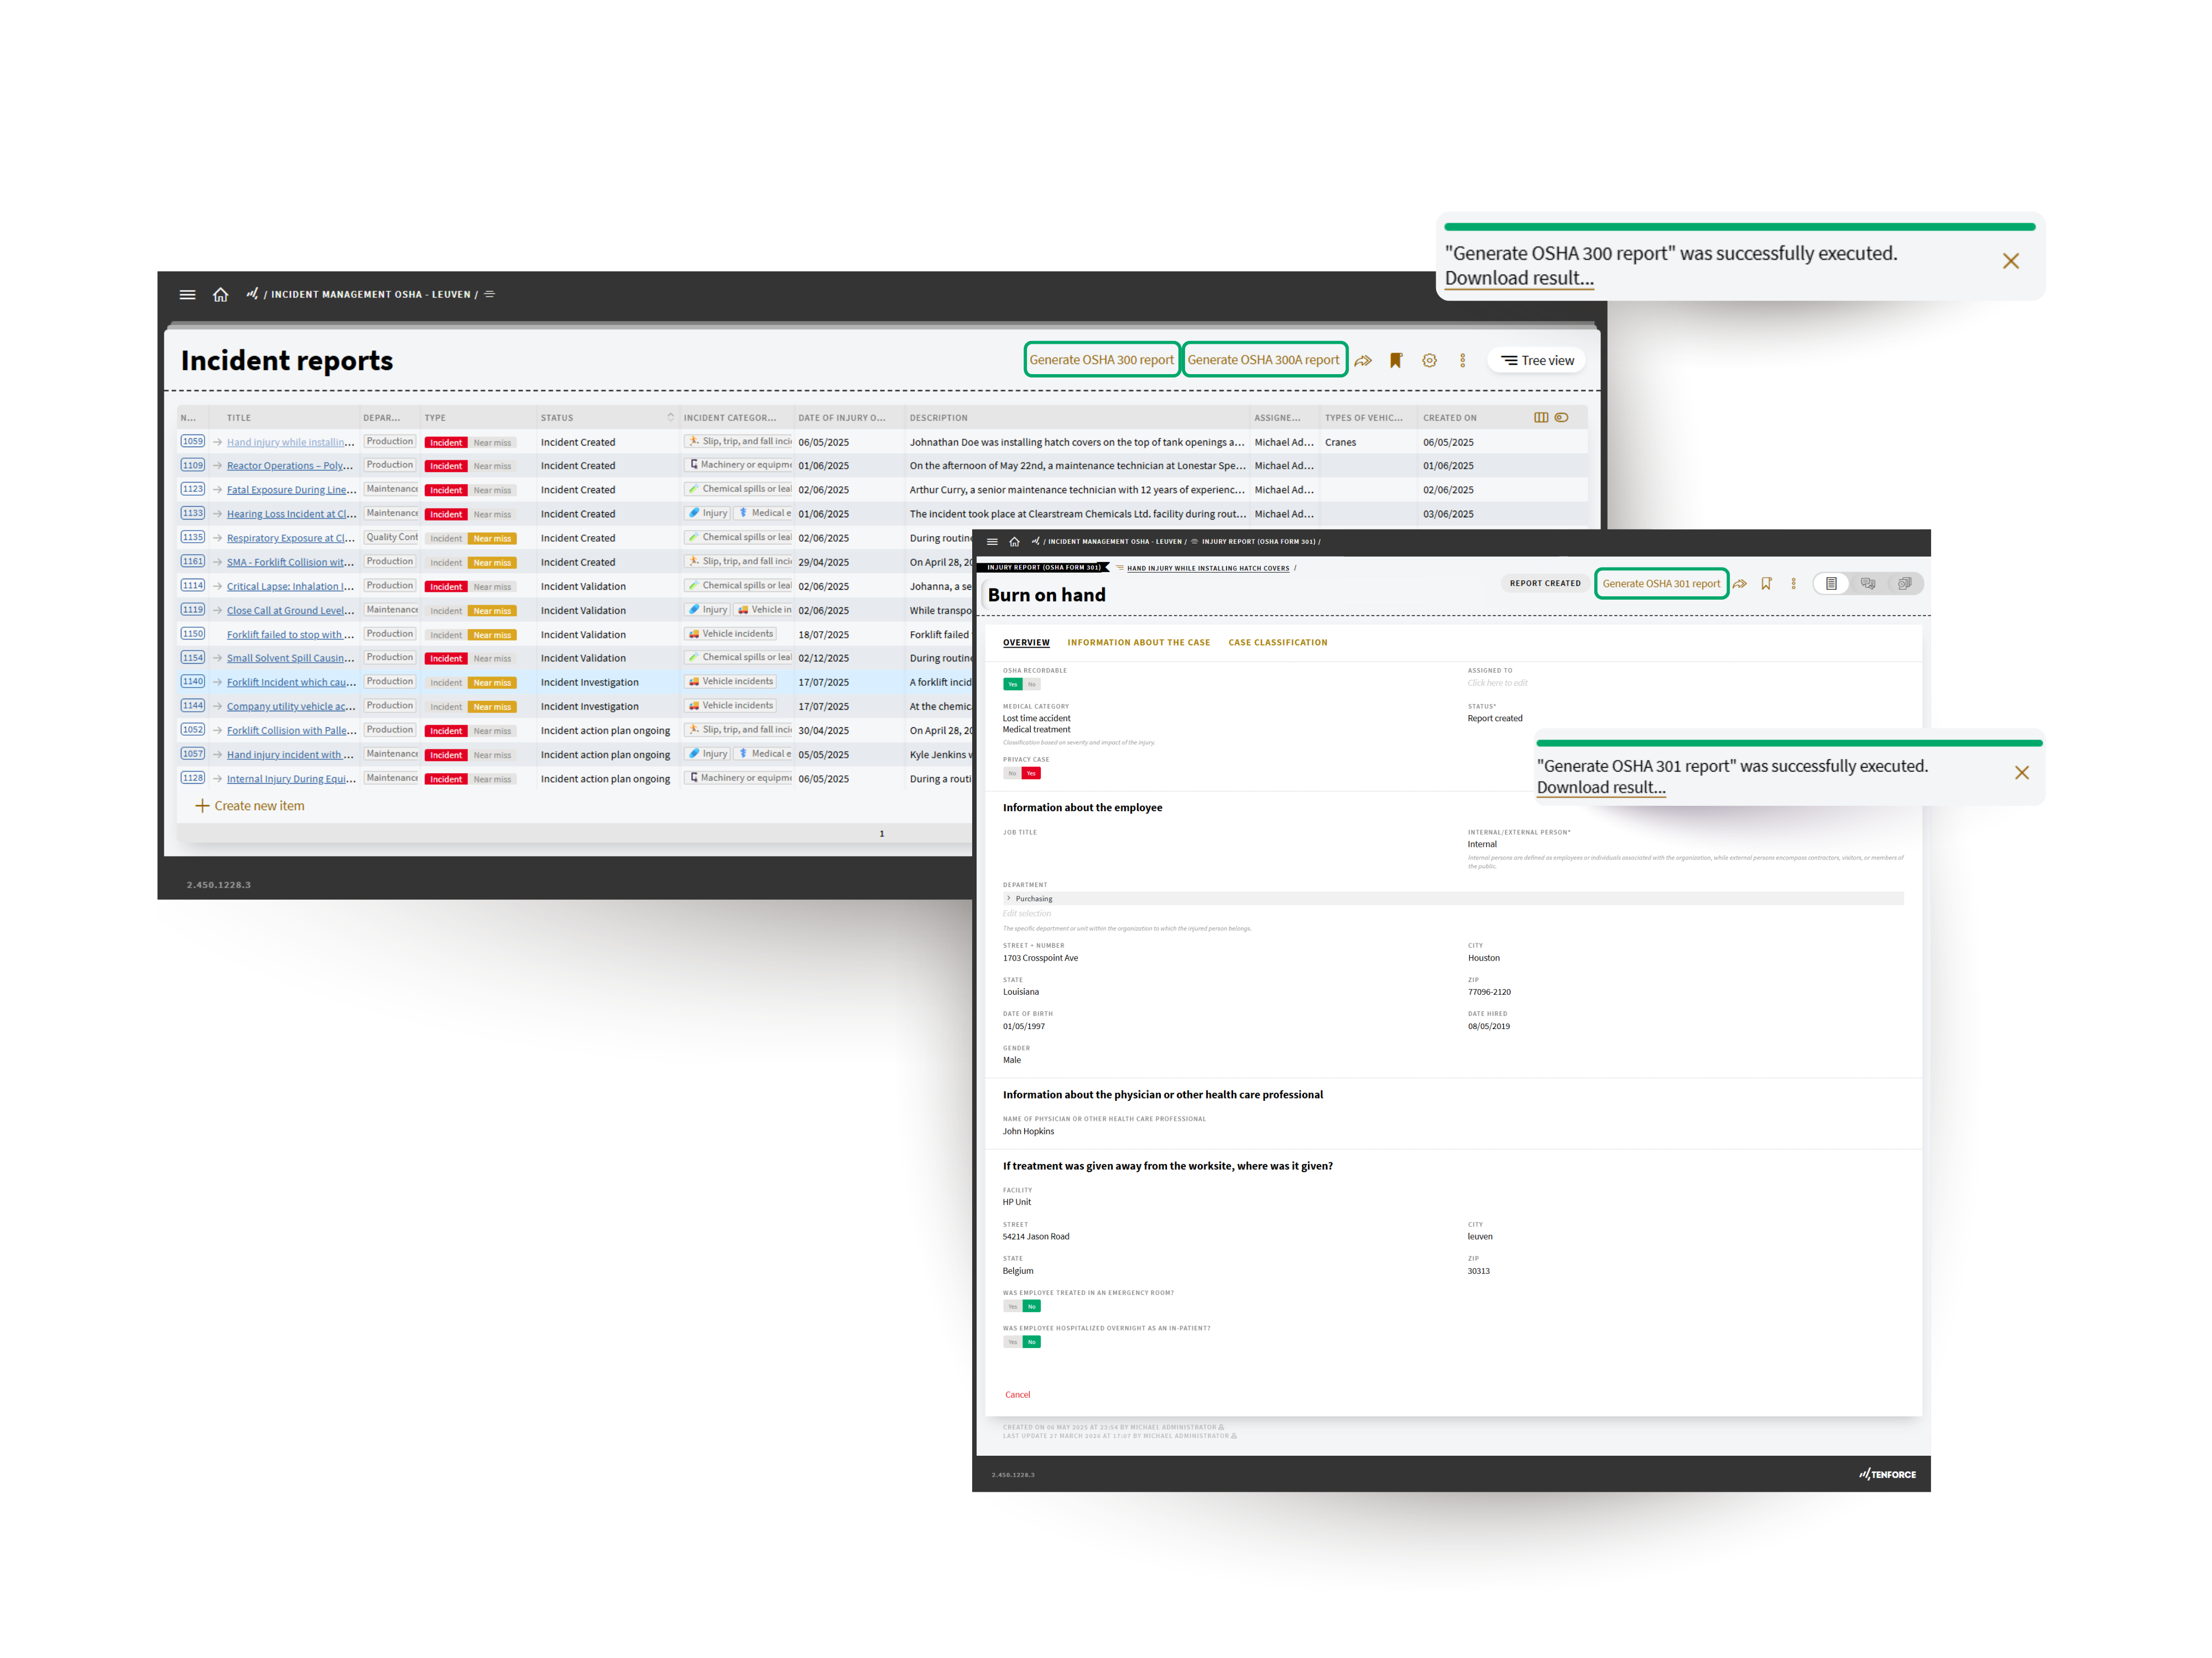The height and width of the screenshot is (1658, 2212).
Task: Set privacy case to Yes
Action: [x=1031, y=774]
